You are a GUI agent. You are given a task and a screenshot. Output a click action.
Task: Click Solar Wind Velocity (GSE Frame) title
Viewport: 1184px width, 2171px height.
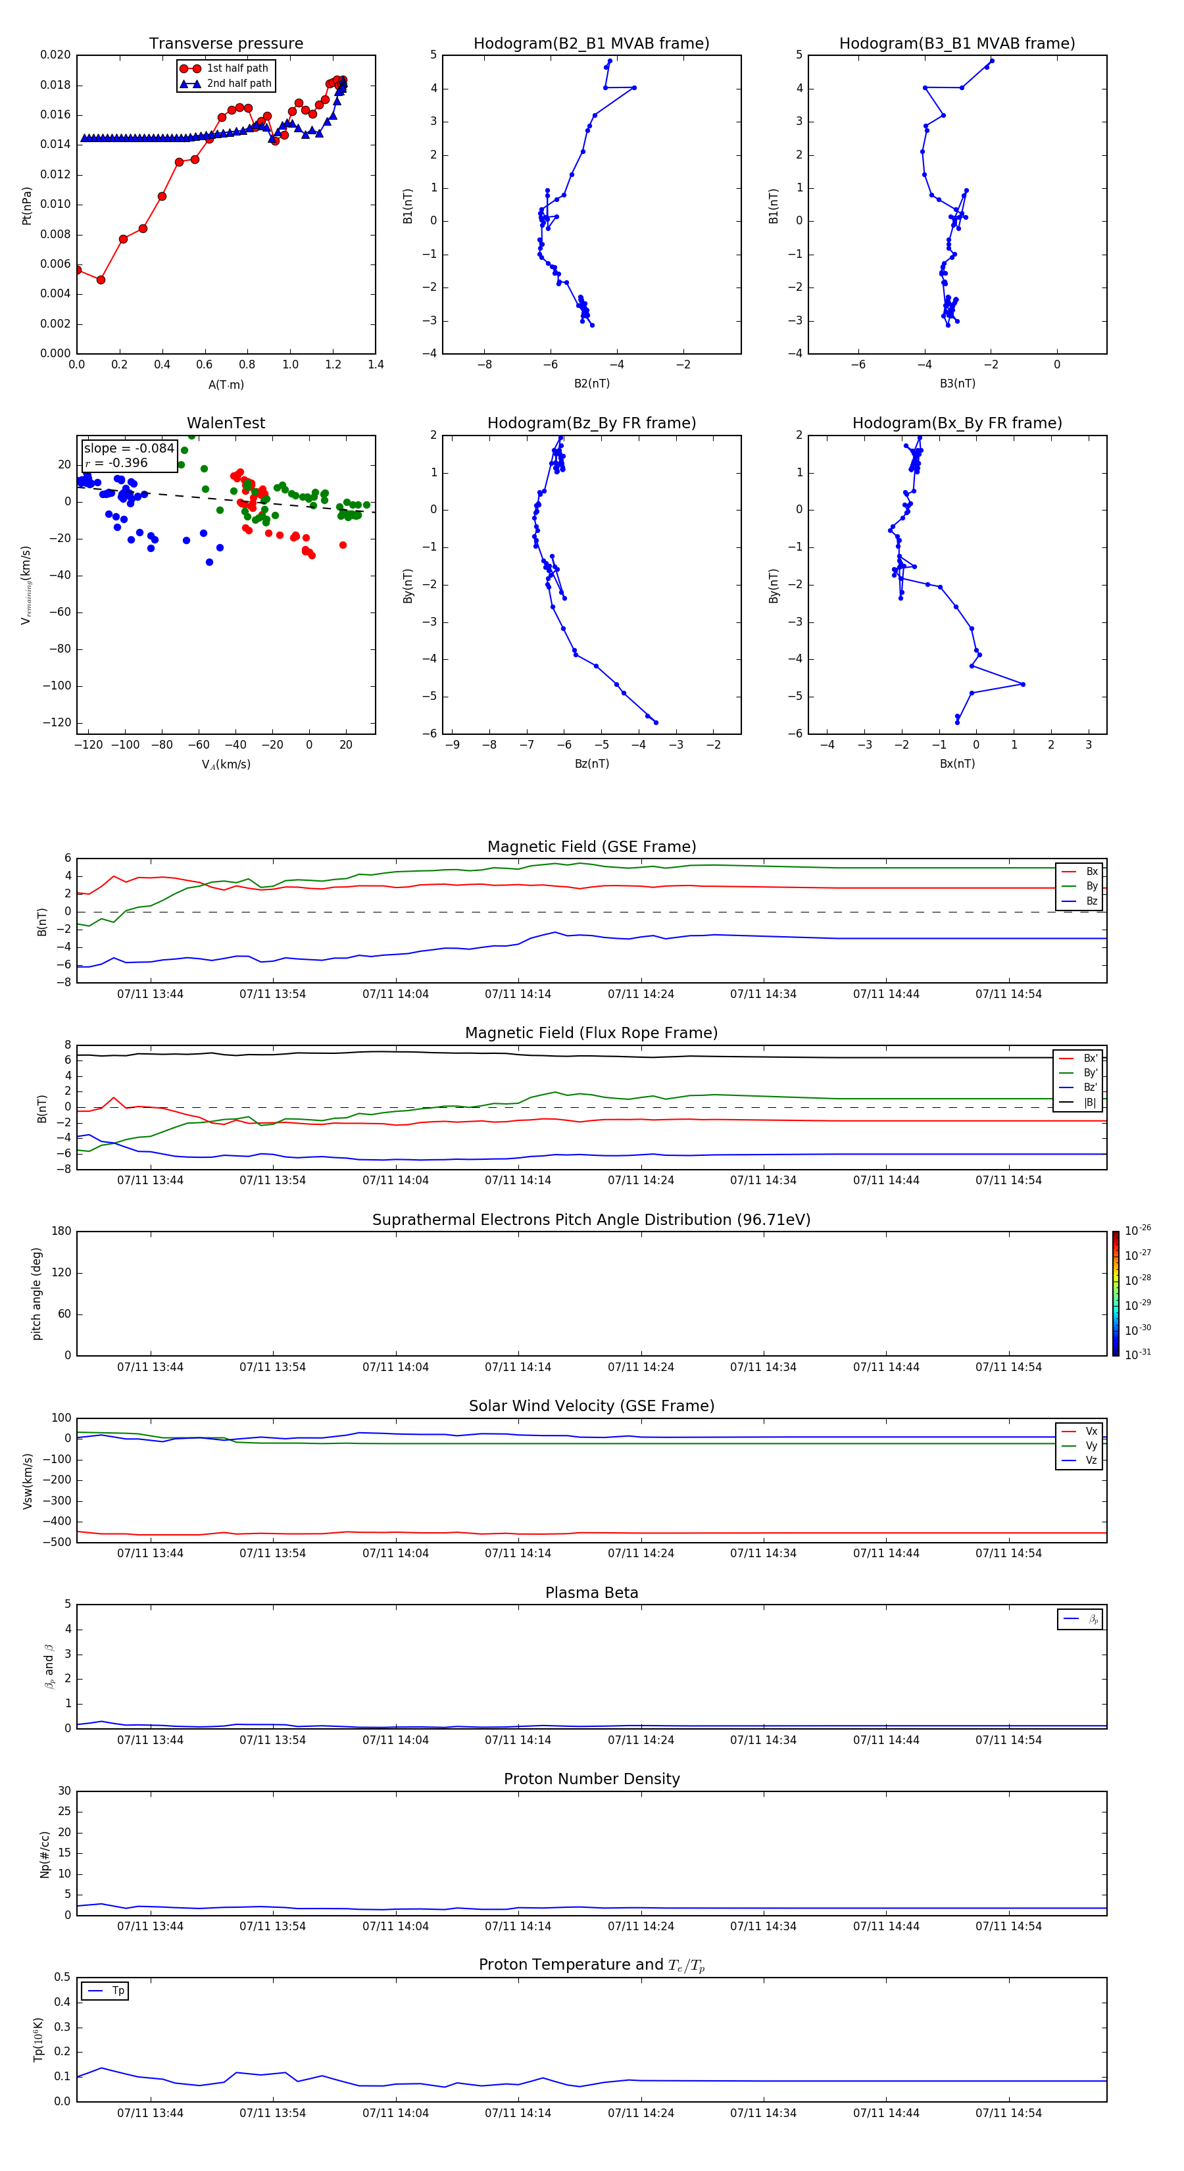click(591, 1407)
